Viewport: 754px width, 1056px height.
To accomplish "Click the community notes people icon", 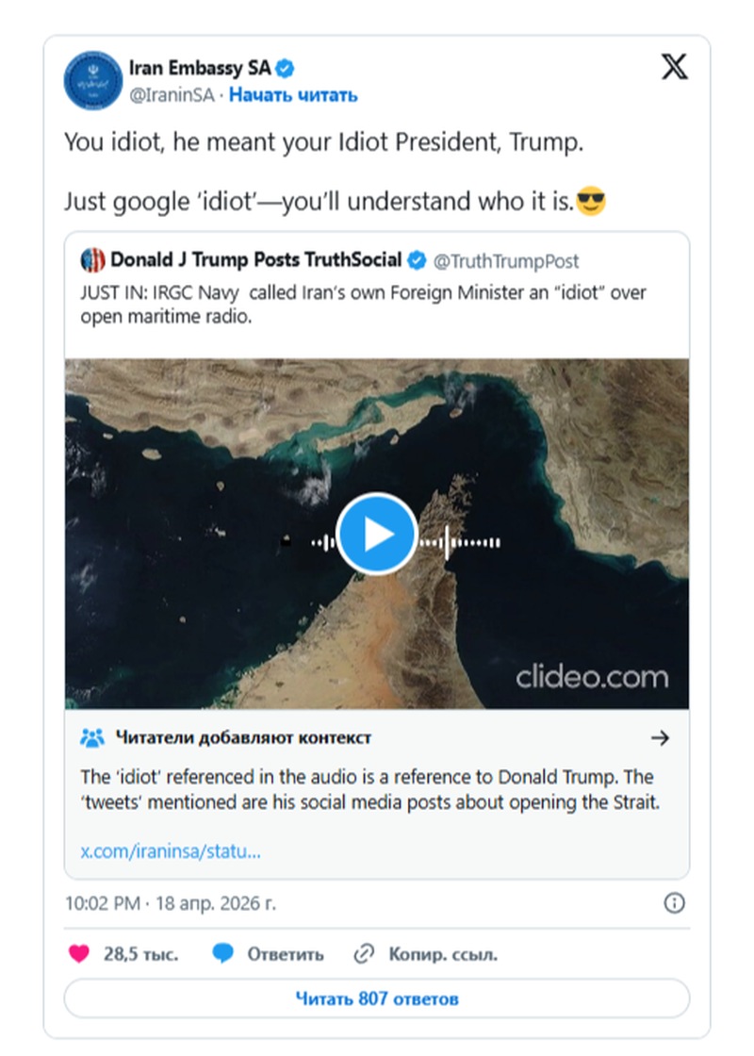I will pyautogui.click(x=92, y=737).
